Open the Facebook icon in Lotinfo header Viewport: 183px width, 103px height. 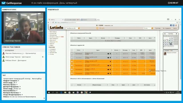(171, 25)
